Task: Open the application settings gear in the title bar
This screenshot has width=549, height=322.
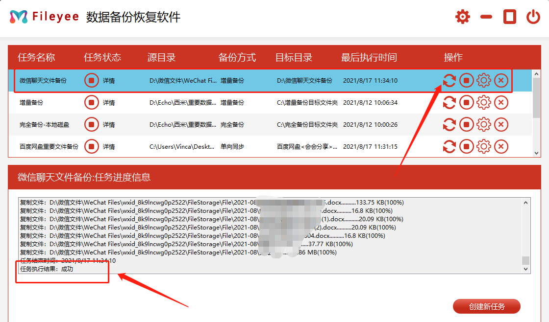Action: [462, 16]
